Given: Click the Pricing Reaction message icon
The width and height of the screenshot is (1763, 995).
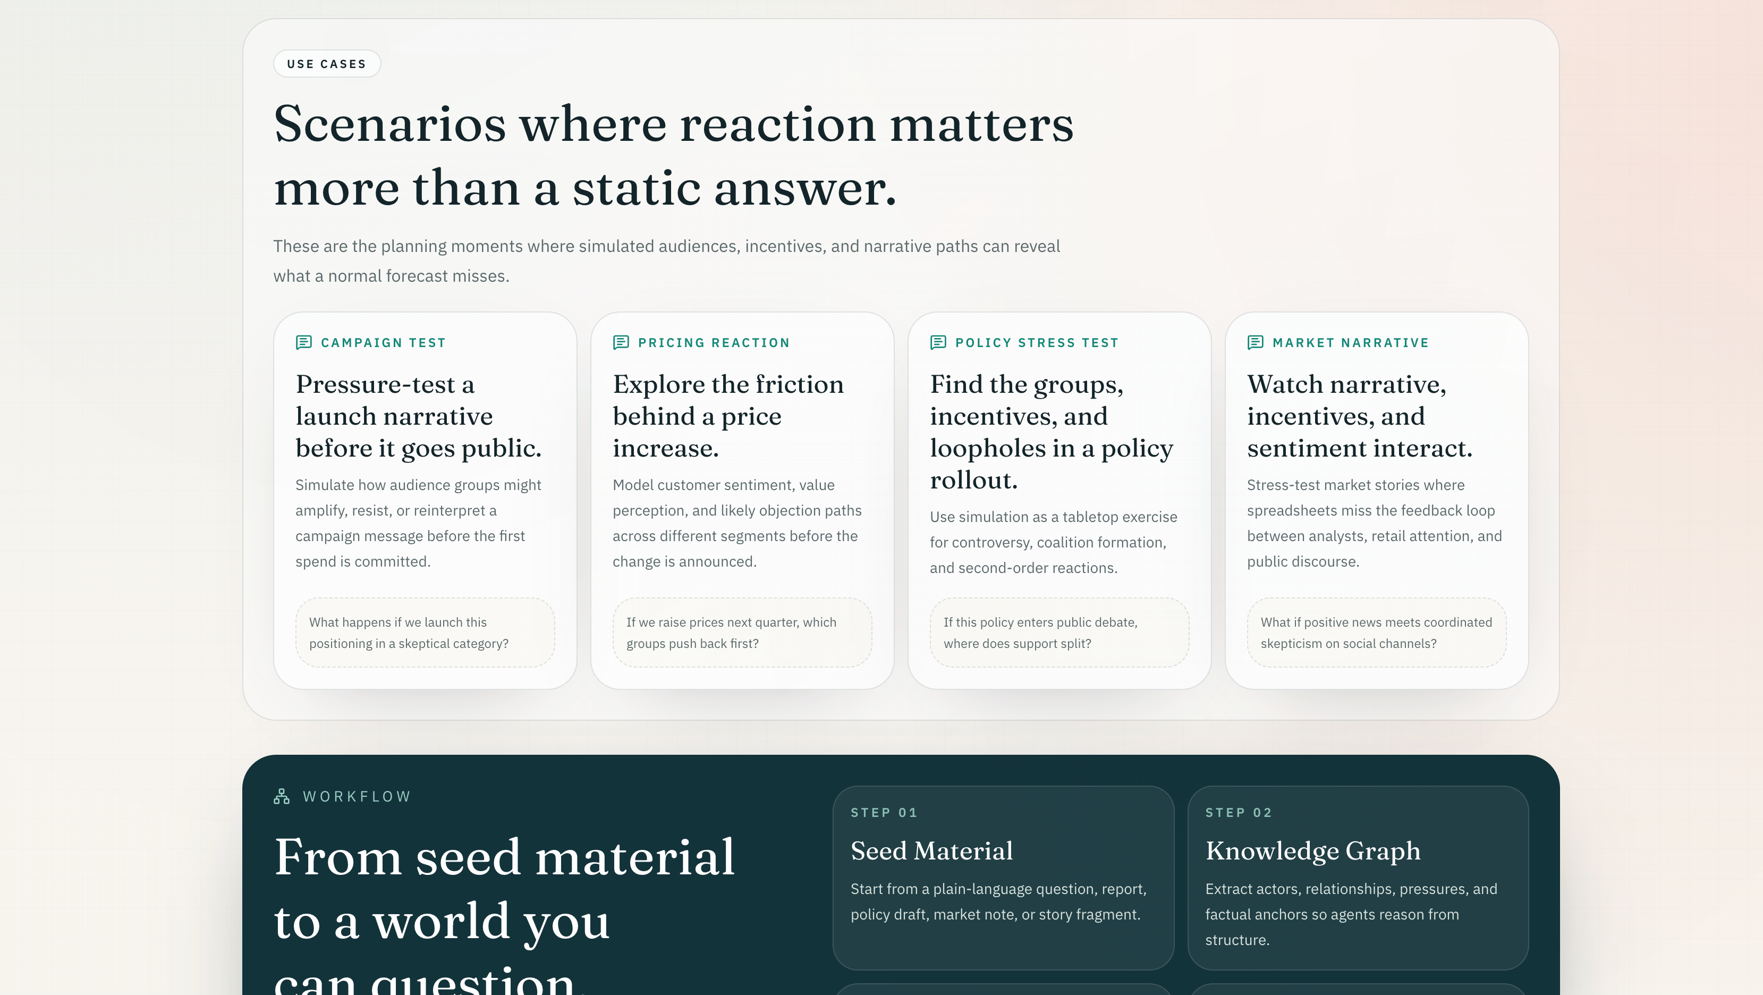Looking at the screenshot, I should pos(621,342).
